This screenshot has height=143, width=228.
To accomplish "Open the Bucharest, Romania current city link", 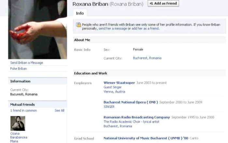I will [x=147, y=58].
